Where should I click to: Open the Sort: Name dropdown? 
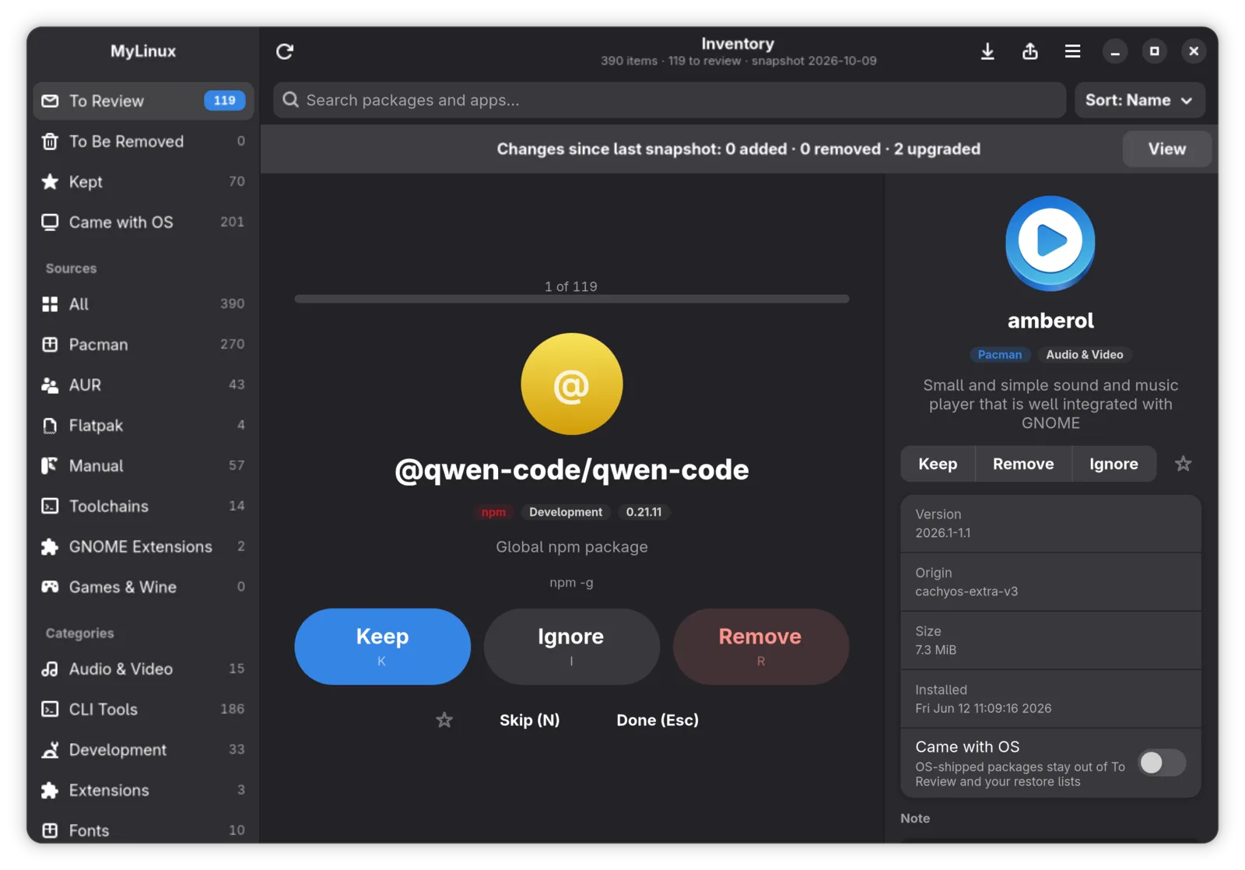point(1140,100)
